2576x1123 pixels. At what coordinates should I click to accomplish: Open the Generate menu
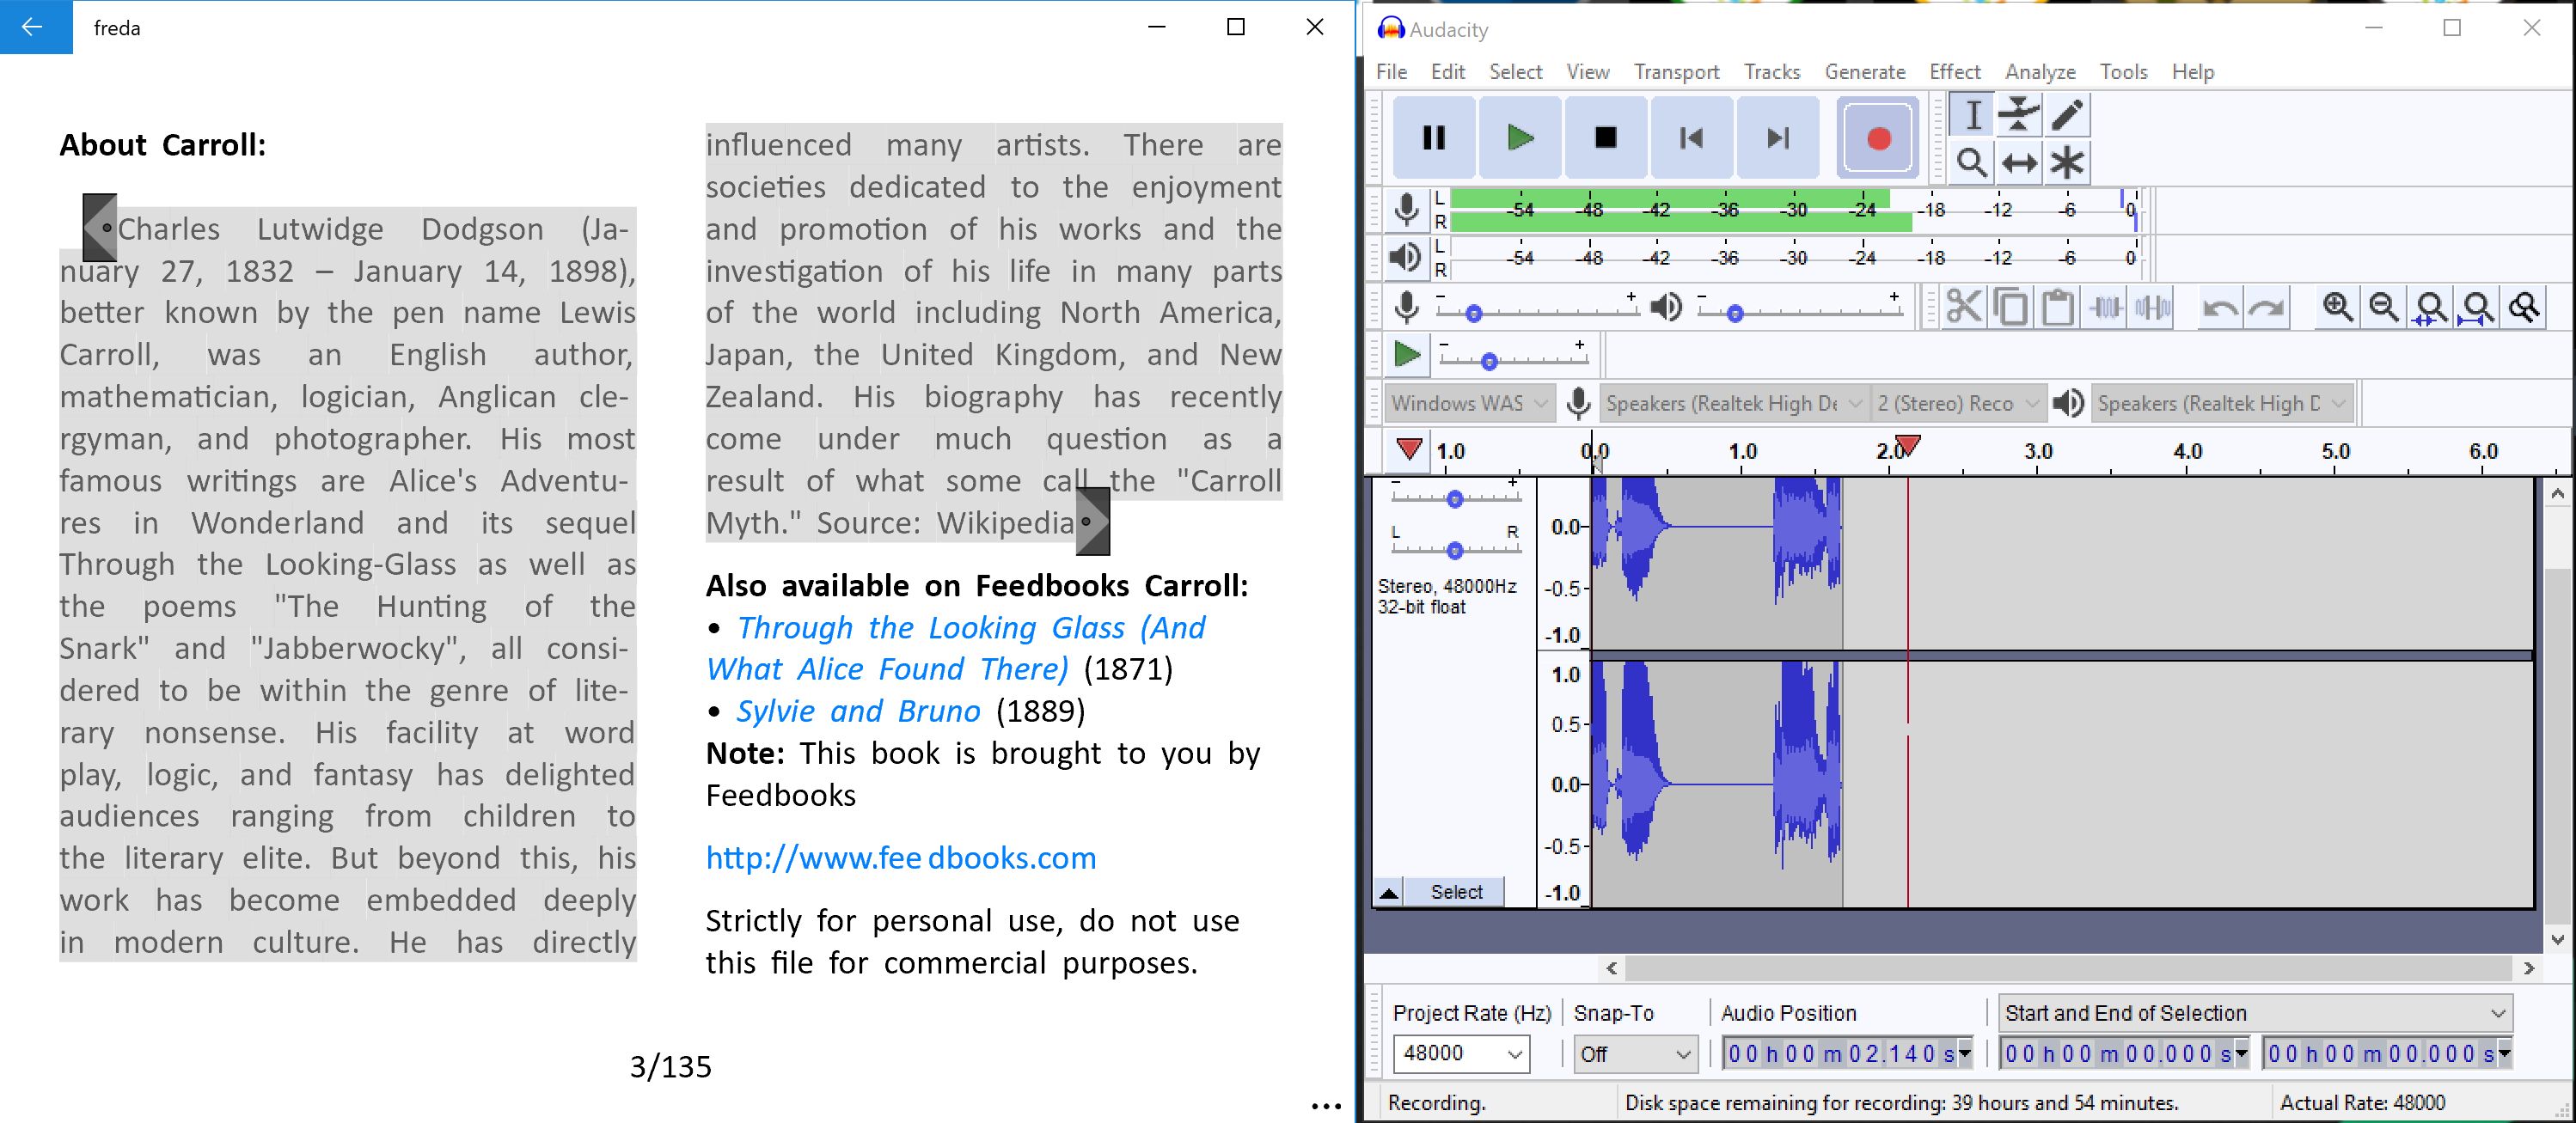tap(1864, 72)
